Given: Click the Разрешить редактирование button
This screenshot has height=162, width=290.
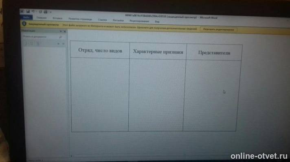Looking at the screenshot, I should 219,29.
